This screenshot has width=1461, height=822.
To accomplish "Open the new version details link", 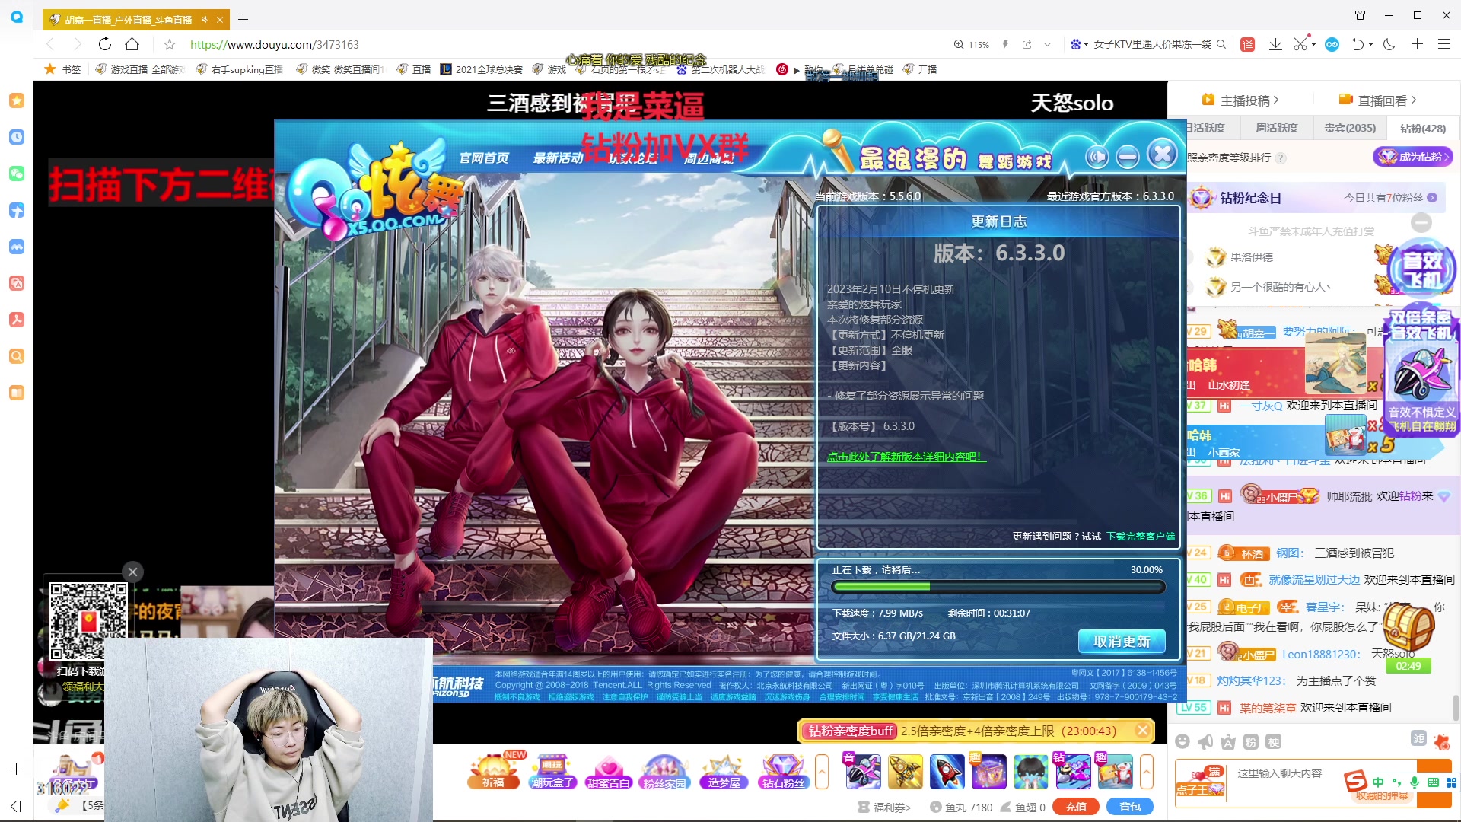I will tap(905, 457).
